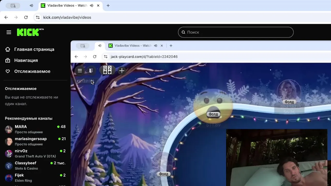Open marlasingersoap channel
Image resolution: width=331 pixels, height=186 pixels.
coord(35,141)
